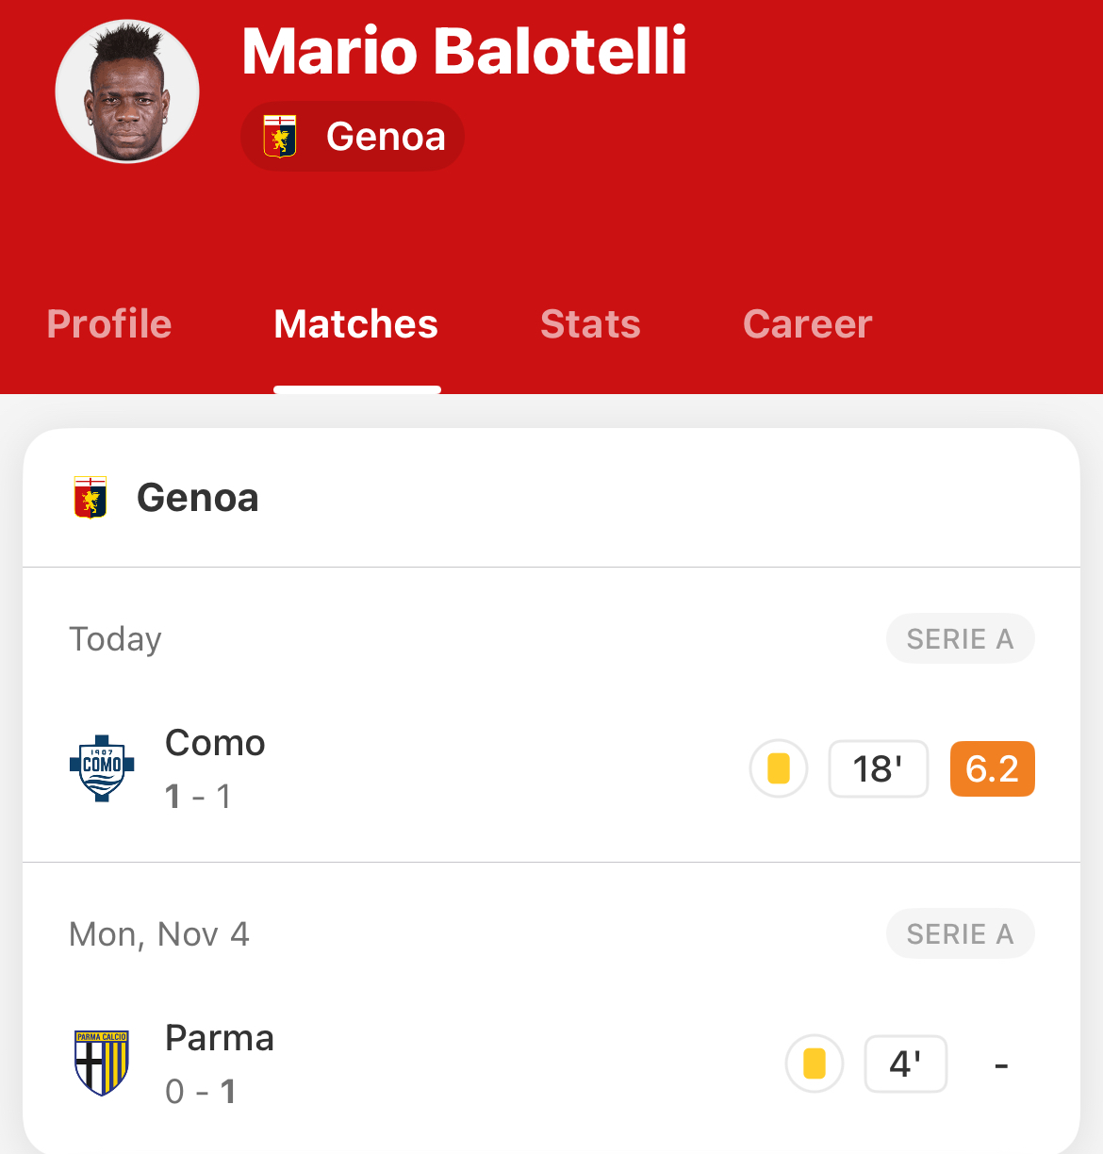Screen dimensions: 1103x1154
Task: Open the Como 1 - 1 match
Action: pos(551,768)
